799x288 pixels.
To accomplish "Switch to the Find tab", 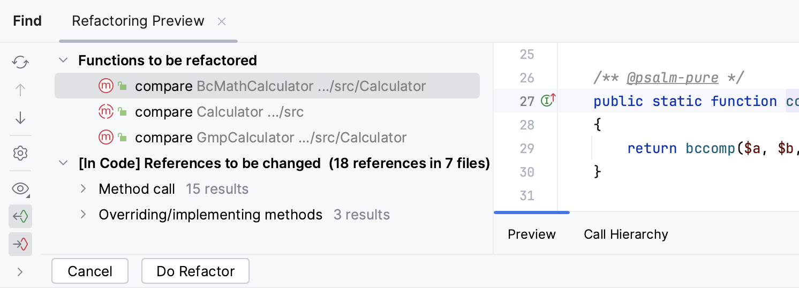I will click(27, 21).
